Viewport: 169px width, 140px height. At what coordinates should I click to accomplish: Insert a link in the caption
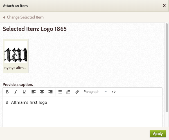77,92
